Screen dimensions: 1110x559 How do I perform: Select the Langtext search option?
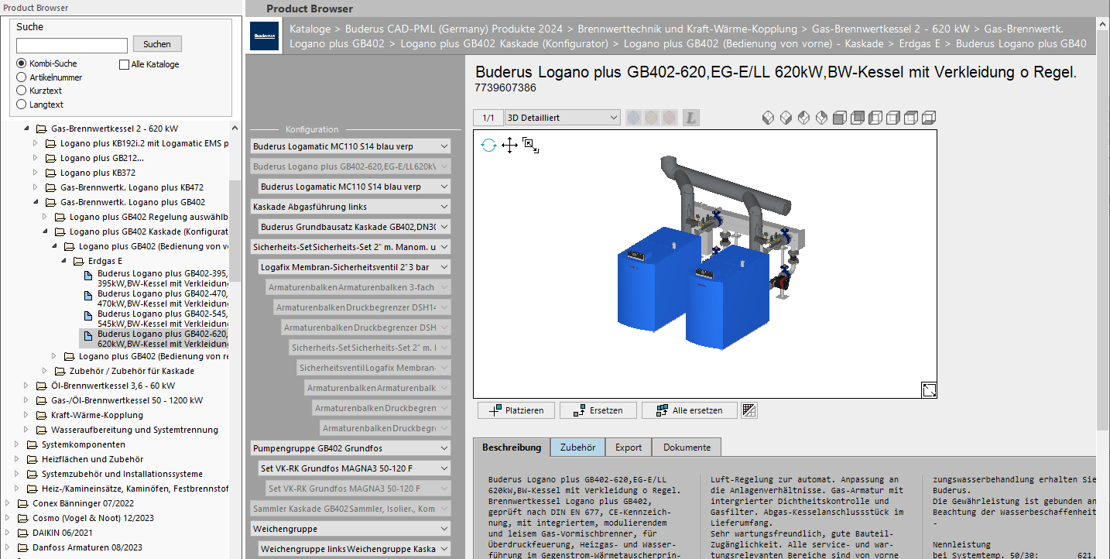22,105
